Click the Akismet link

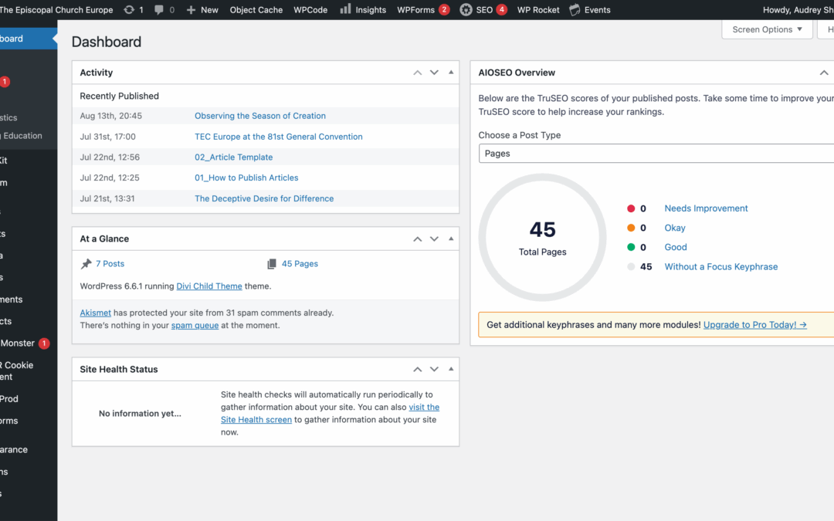point(95,313)
